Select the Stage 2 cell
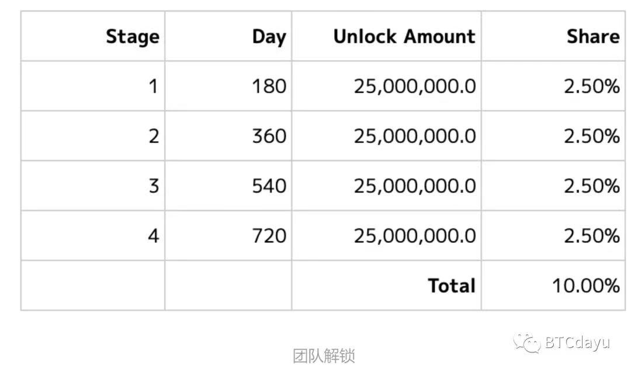 [153, 136]
